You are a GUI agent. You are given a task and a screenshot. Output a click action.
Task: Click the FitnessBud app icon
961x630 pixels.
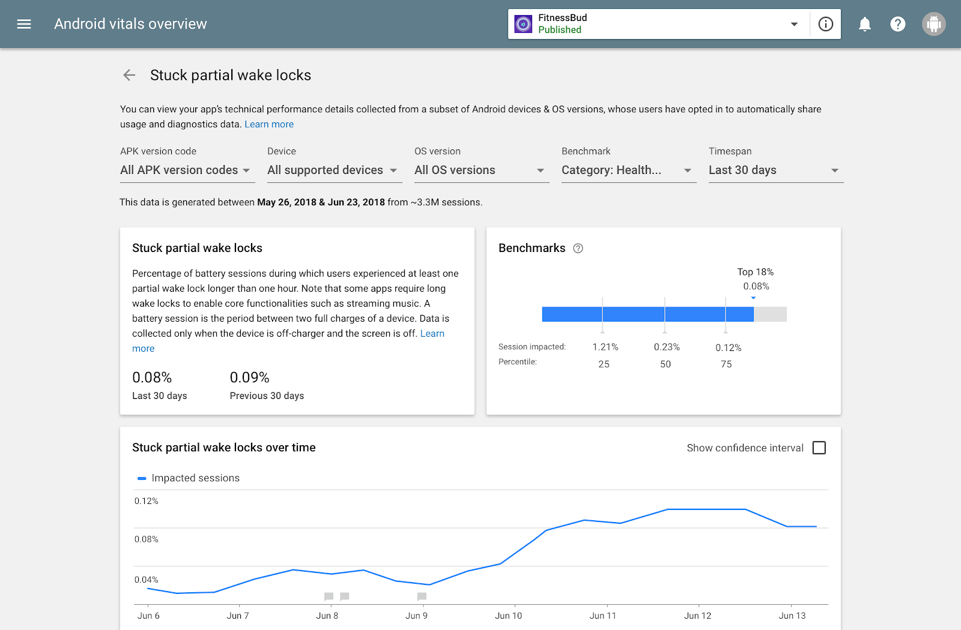pyautogui.click(x=523, y=24)
